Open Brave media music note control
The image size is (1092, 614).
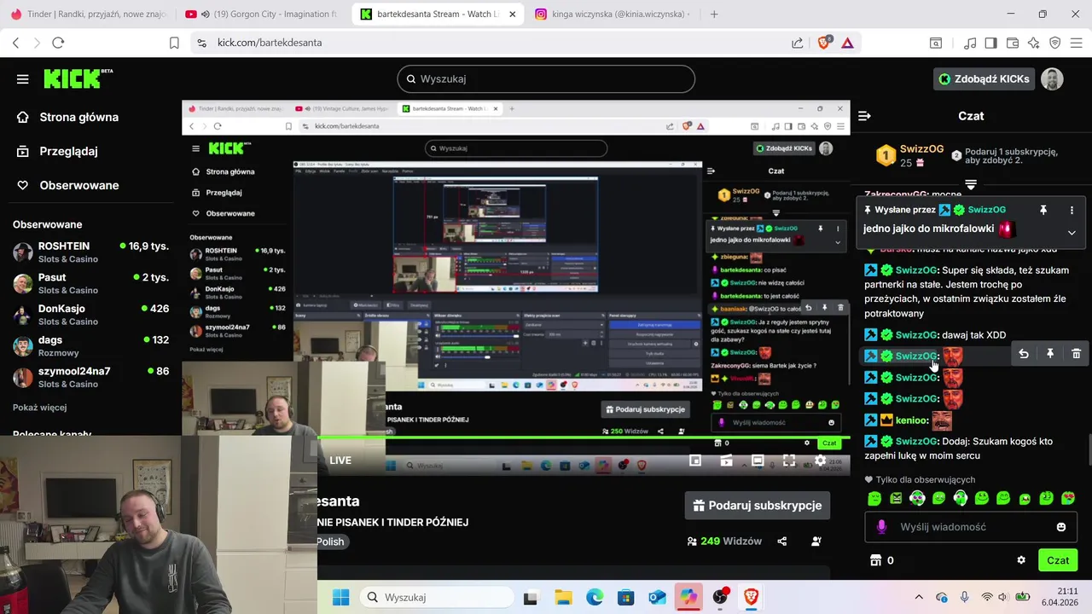970,43
